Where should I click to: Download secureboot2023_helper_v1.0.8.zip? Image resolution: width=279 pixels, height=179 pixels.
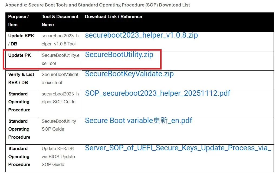pyautogui.click(x=141, y=35)
